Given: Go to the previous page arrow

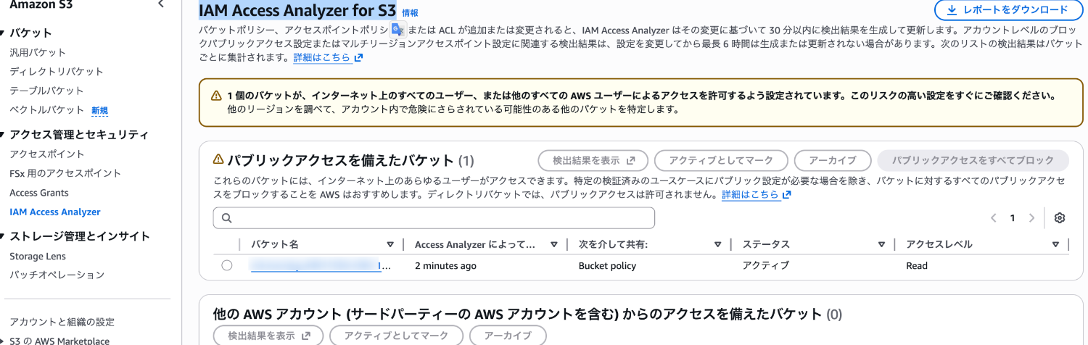Looking at the screenshot, I should [x=993, y=218].
